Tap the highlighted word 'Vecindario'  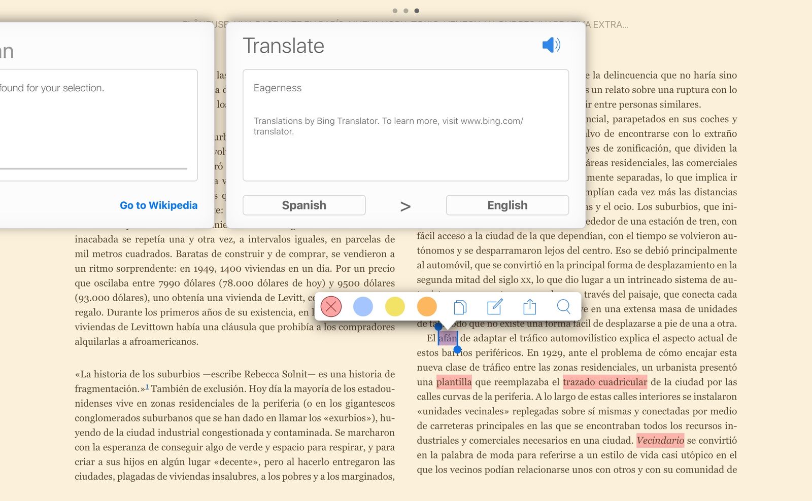[x=660, y=440]
